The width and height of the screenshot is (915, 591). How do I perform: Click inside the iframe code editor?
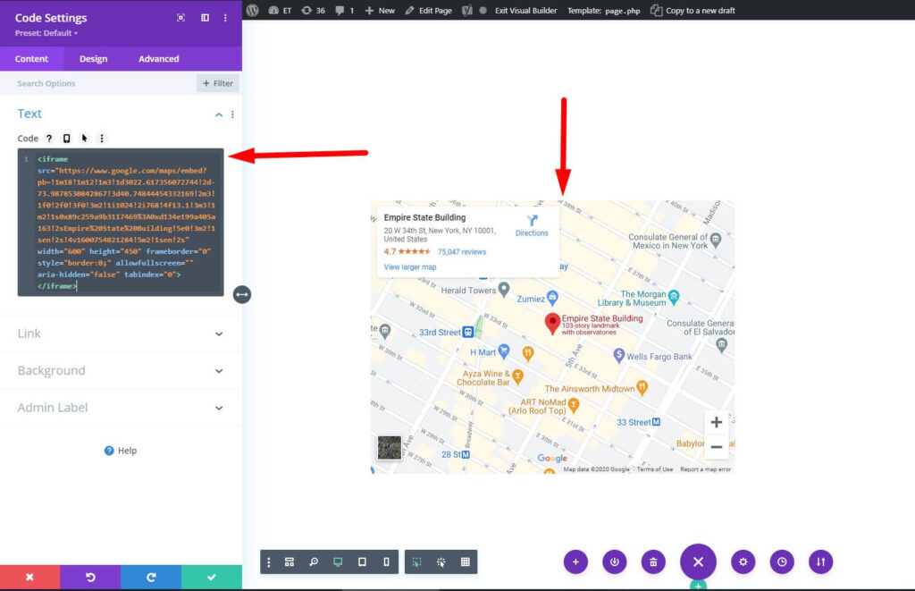pyautogui.click(x=121, y=222)
